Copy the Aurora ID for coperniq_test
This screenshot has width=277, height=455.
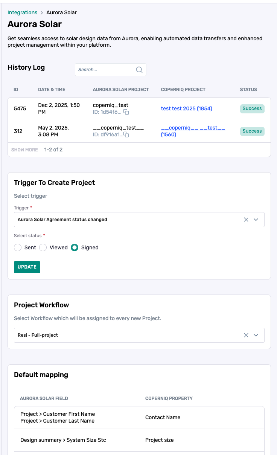pos(126,112)
